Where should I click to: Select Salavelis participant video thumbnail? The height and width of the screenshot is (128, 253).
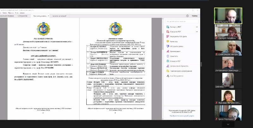click(228, 80)
